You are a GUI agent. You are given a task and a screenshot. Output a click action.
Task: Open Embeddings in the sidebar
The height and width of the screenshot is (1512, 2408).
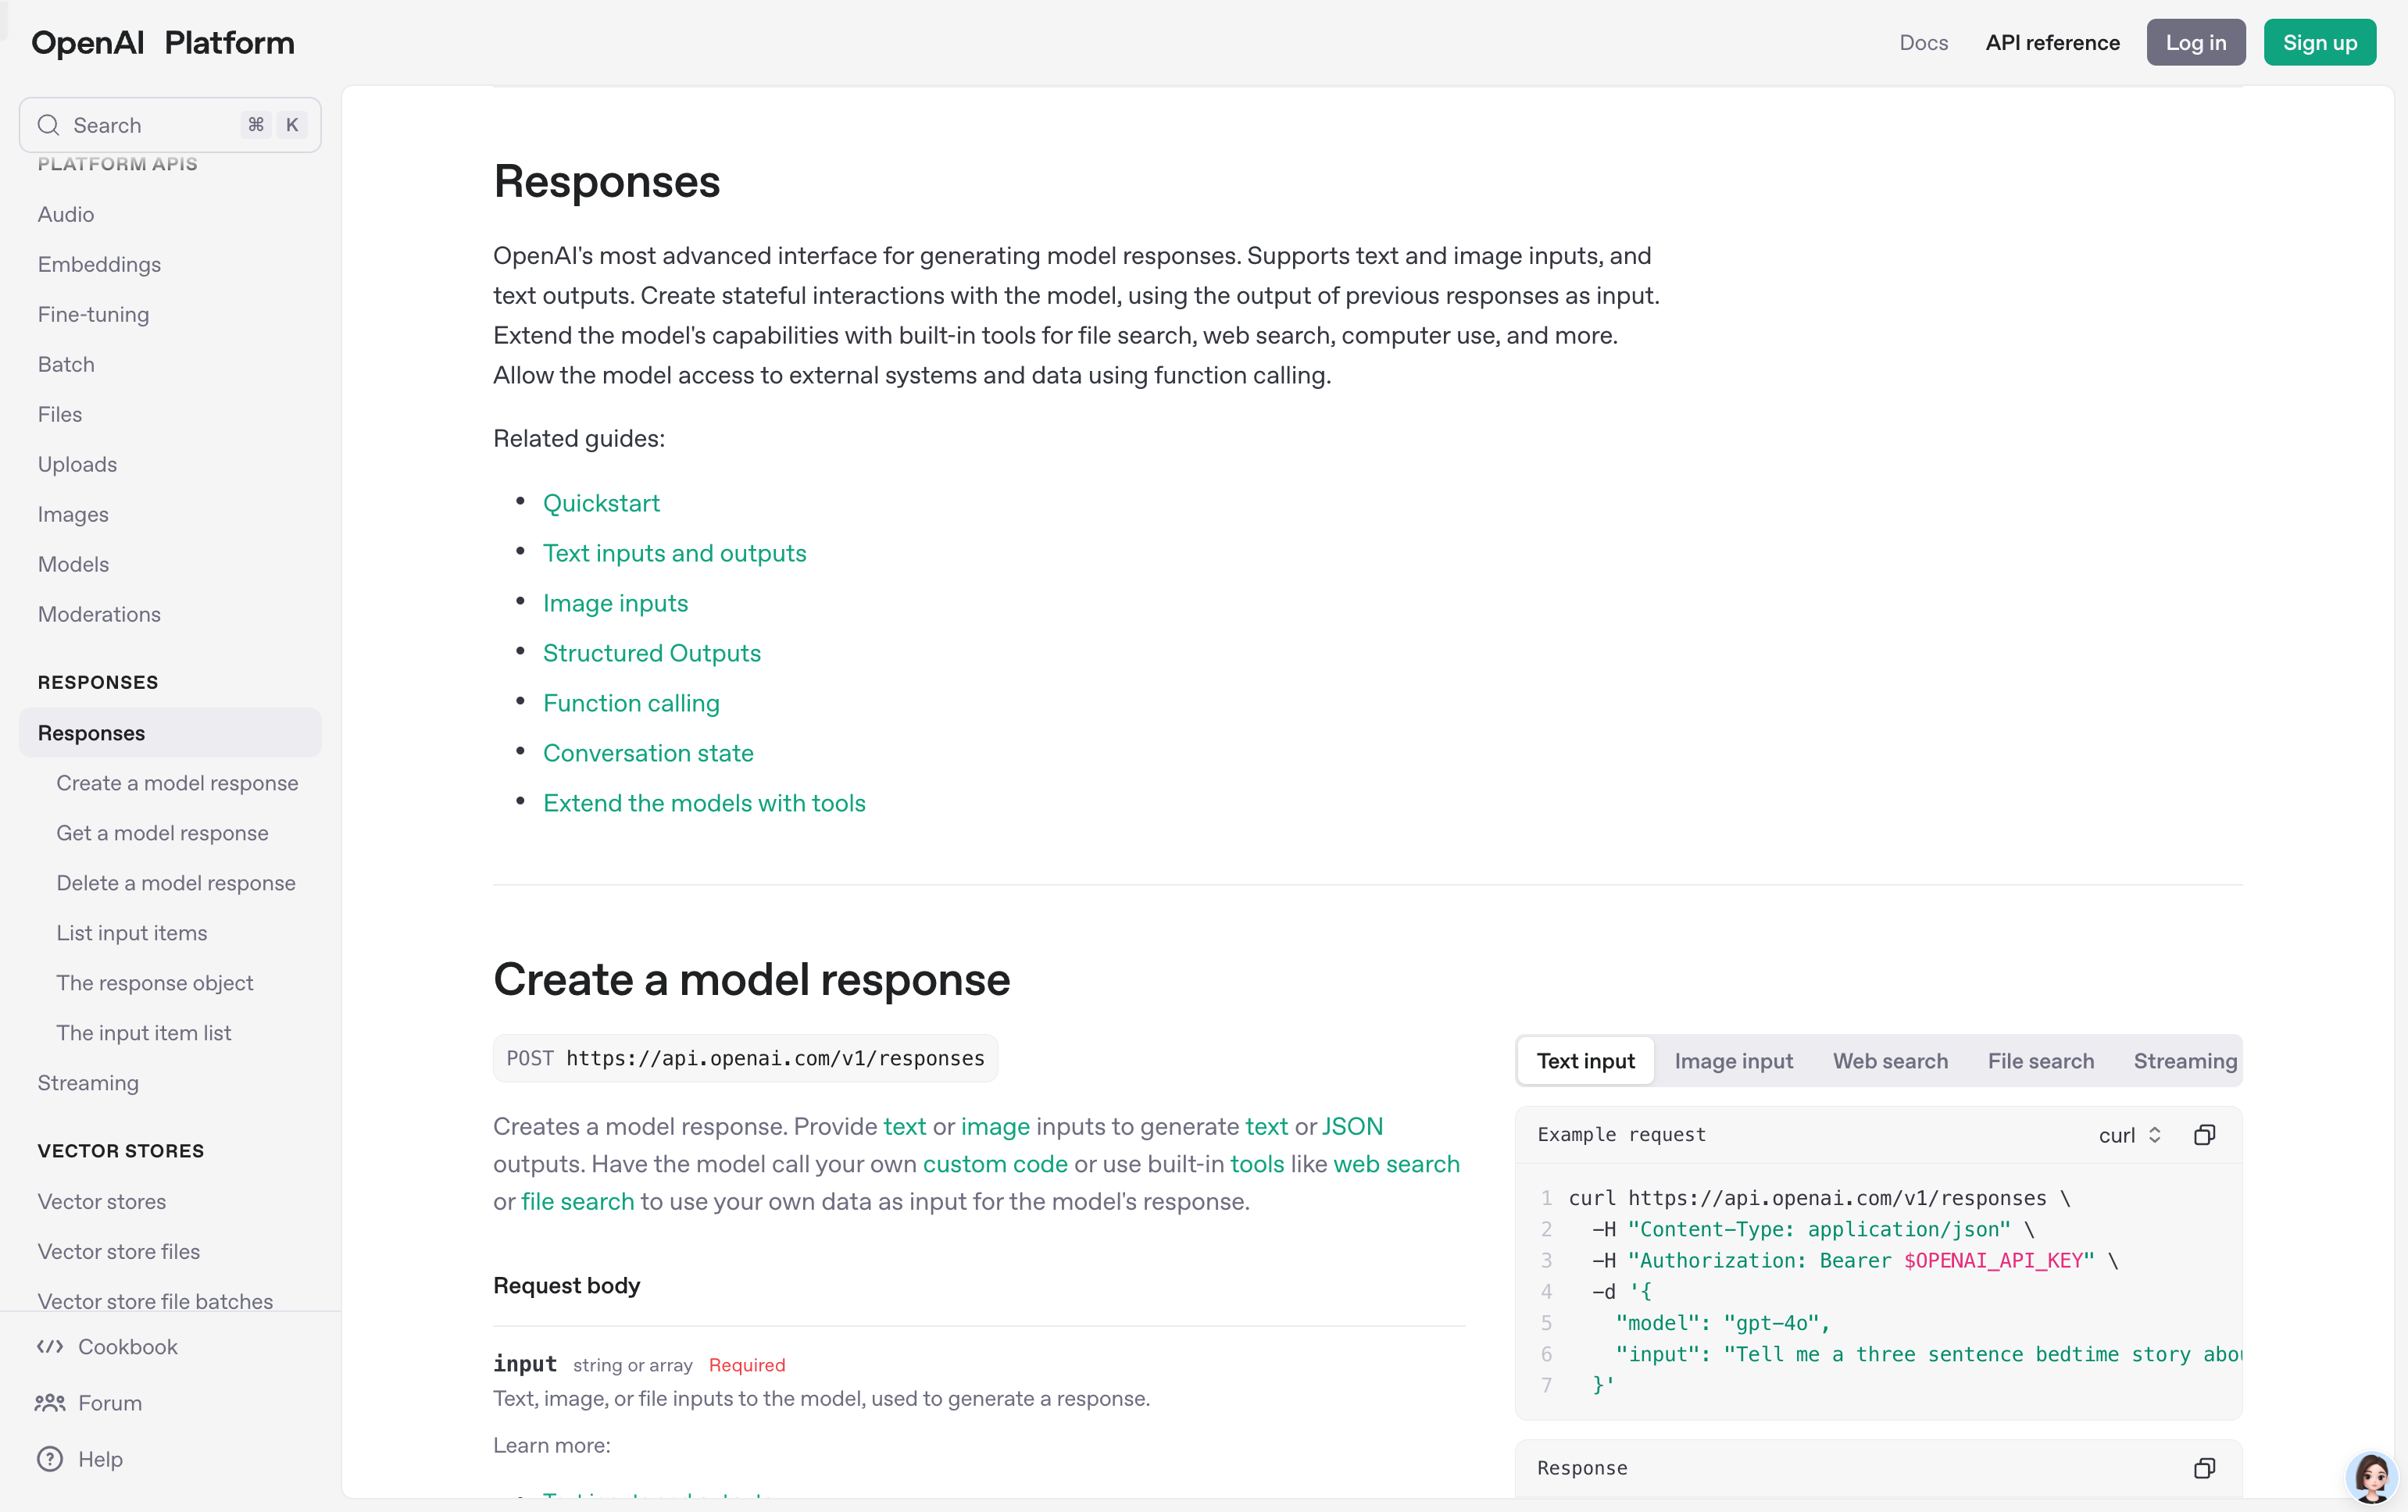99,264
